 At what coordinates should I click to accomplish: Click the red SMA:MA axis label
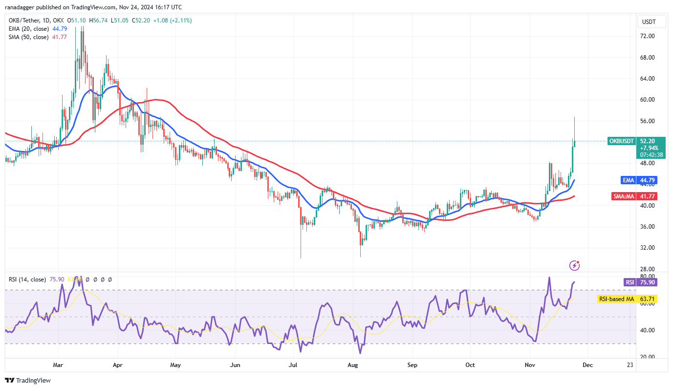tap(625, 196)
